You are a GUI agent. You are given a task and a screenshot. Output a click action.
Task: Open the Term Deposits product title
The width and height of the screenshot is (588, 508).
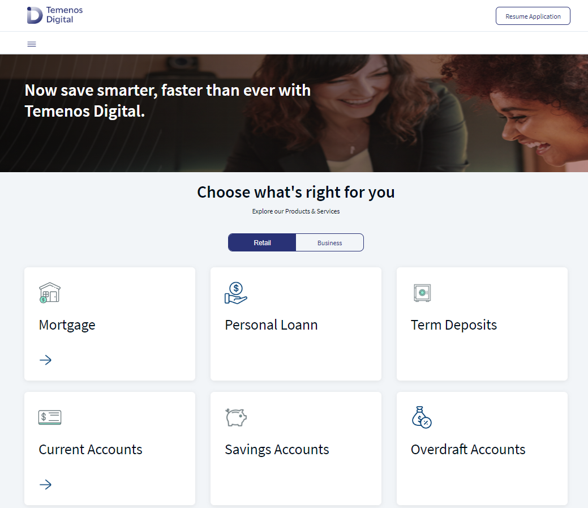tap(454, 325)
